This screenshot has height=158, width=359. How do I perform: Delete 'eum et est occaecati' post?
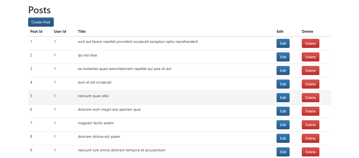point(310,84)
